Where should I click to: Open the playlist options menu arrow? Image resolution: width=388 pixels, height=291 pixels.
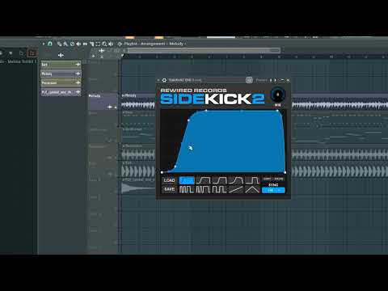tap(44, 44)
